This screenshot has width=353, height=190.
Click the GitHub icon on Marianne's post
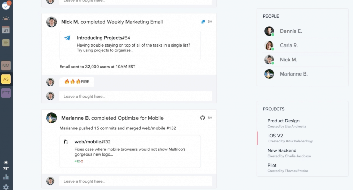[x=203, y=118]
